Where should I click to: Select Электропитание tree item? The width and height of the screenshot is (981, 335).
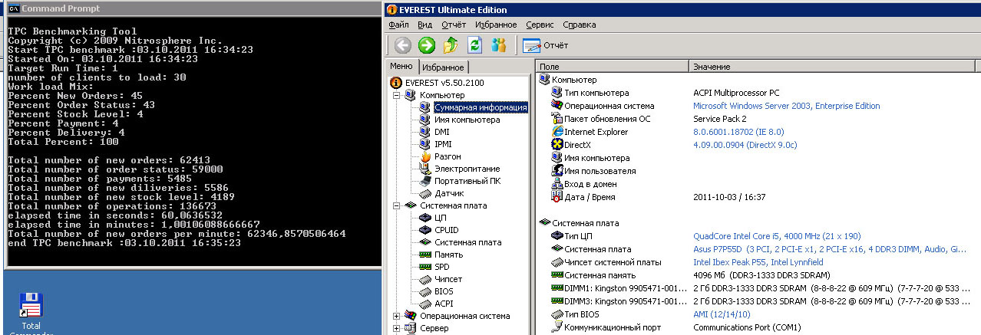pos(467,169)
